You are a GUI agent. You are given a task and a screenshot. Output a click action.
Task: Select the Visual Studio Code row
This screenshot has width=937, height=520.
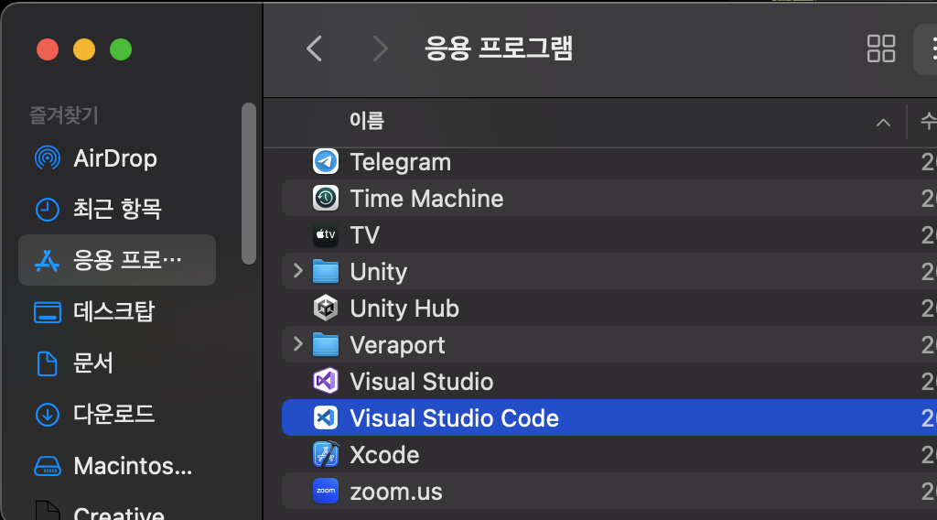[x=609, y=417]
